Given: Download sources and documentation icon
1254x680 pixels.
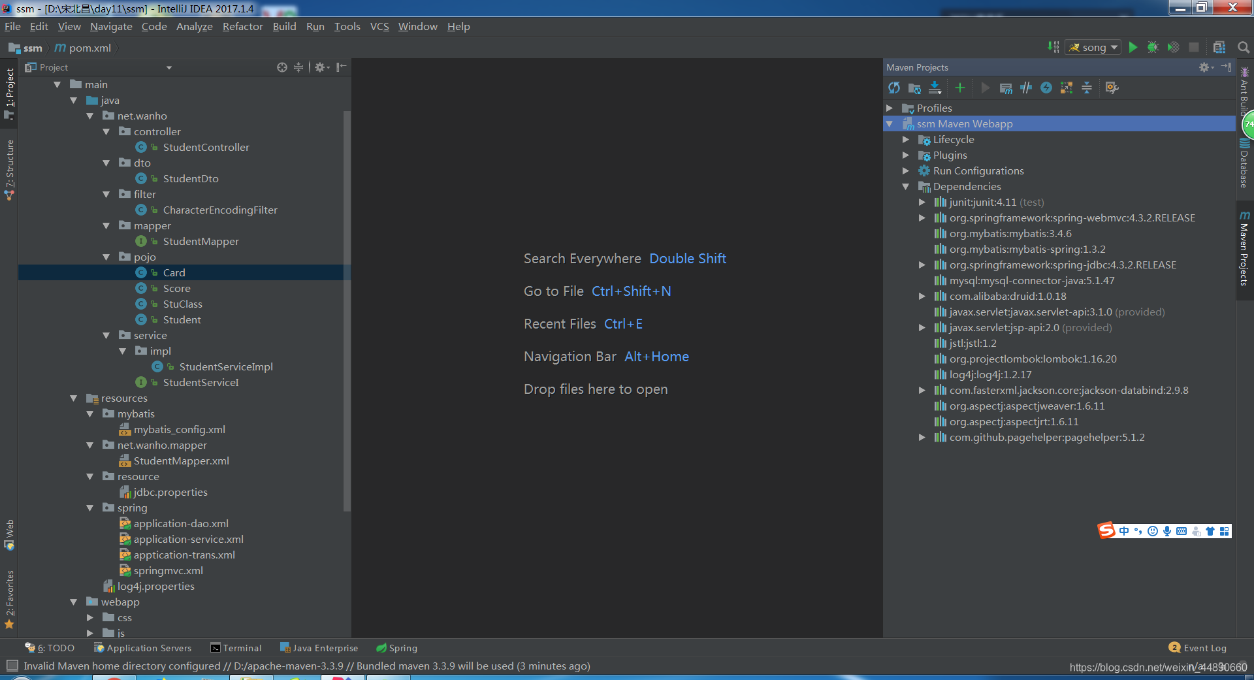Looking at the screenshot, I should point(935,88).
